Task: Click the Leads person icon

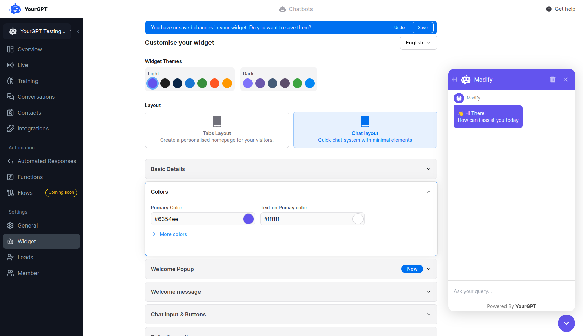Action: (10, 257)
